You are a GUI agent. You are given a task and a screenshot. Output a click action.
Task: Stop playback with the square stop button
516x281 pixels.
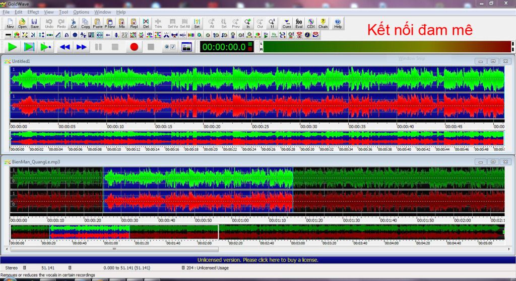click(115, 47)
